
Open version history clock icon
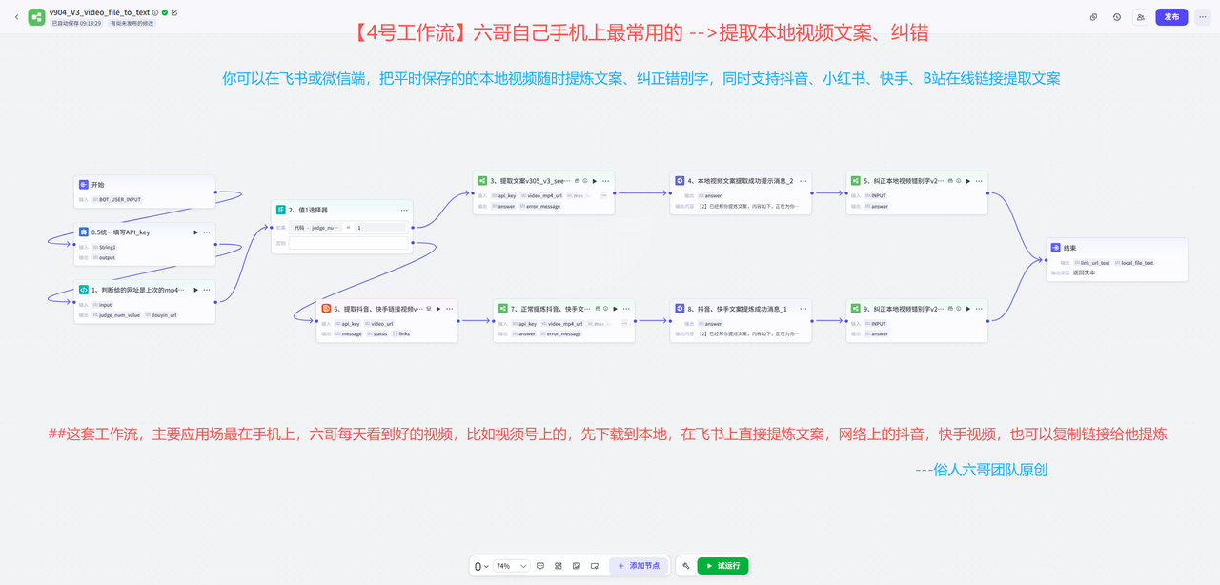(x=1117, y=17)
